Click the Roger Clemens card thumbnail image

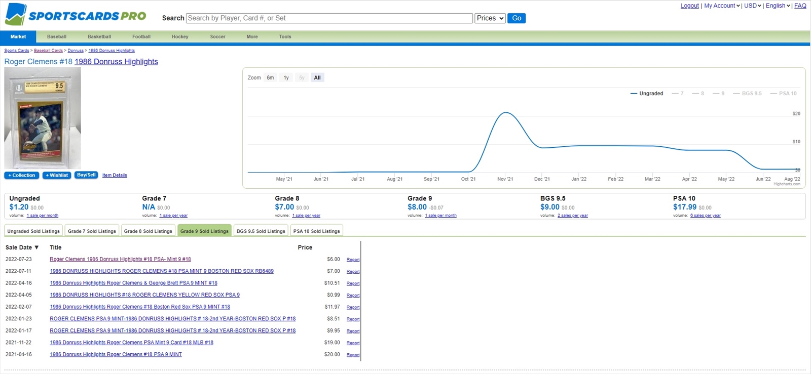(x=43, y=118)
